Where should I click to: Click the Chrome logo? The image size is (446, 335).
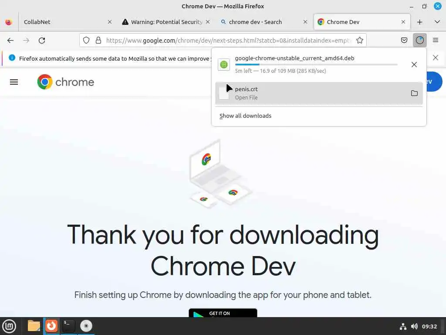point(66,82)
